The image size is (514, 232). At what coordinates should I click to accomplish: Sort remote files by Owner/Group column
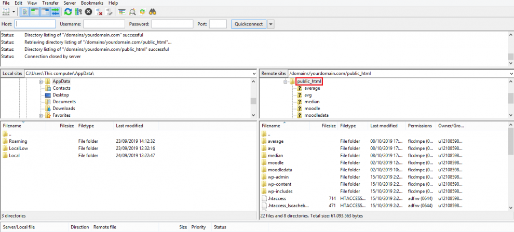(451, 126)
